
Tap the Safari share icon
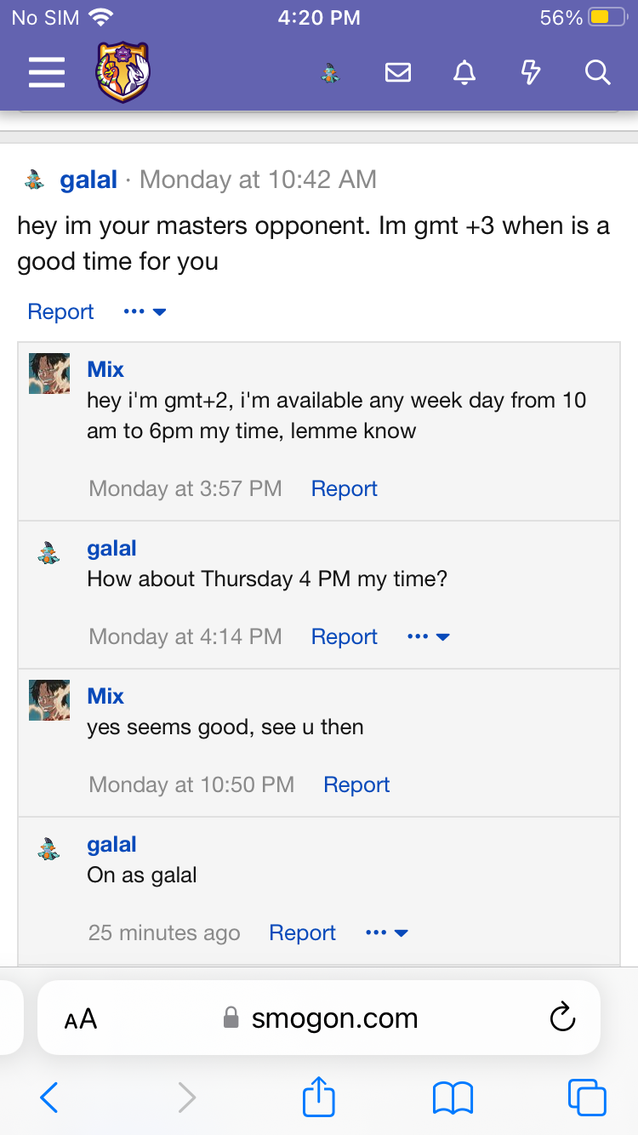(x=319, y=1098)
